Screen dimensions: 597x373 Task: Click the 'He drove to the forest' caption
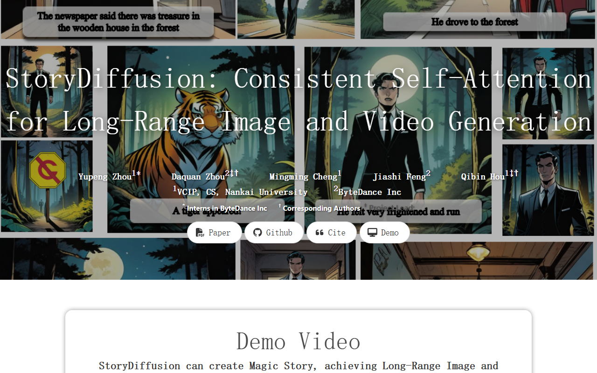click(x=474, y=22)
